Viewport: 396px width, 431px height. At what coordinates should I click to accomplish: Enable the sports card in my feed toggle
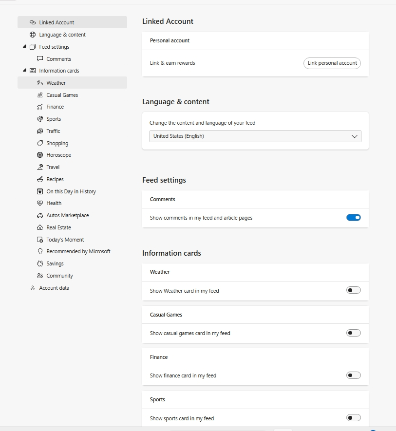[353, 418]
